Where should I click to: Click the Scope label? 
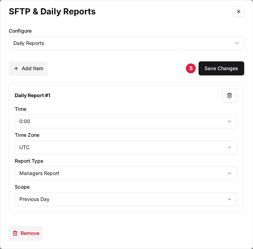pos(22,187)
